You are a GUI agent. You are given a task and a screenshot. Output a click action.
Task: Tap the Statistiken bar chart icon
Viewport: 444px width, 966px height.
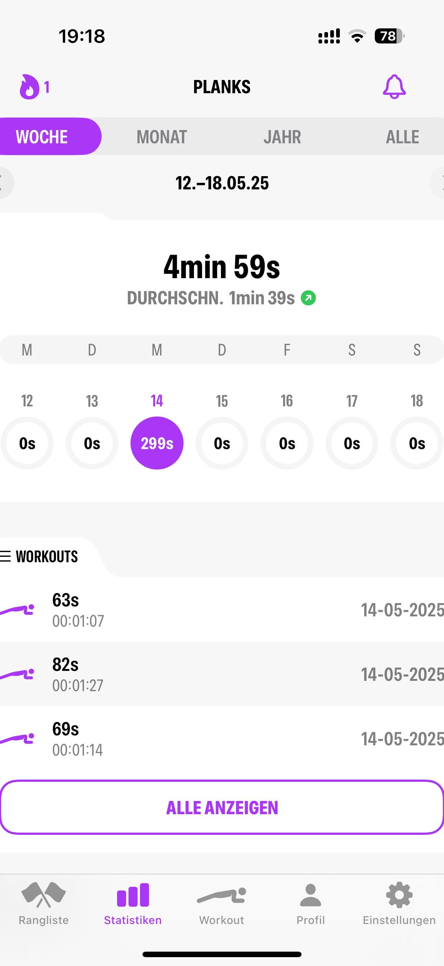pyautogui.click(x=133, y=895)
